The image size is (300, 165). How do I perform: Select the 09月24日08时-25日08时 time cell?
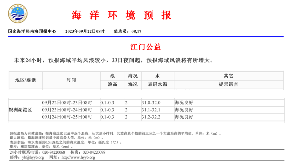tap(67, 117)
